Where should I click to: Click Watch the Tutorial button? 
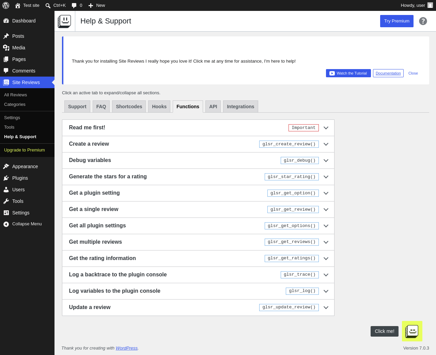[348, 73]
